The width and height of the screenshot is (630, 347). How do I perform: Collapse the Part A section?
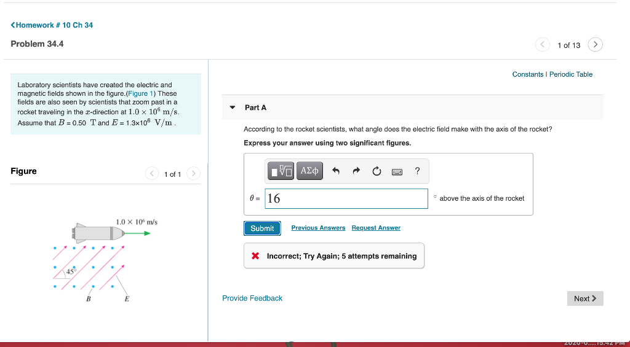(232, 107)
